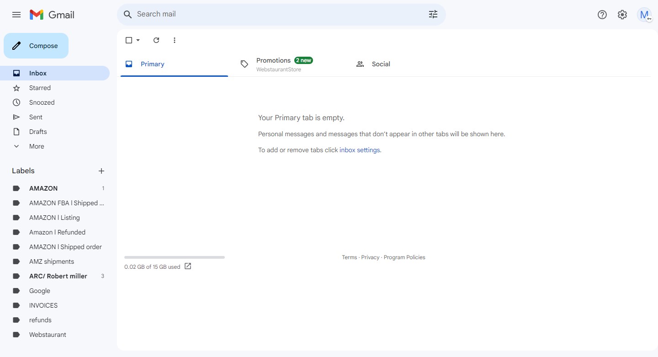
Task: Refresh the inbox
Action: coord(156,40)
